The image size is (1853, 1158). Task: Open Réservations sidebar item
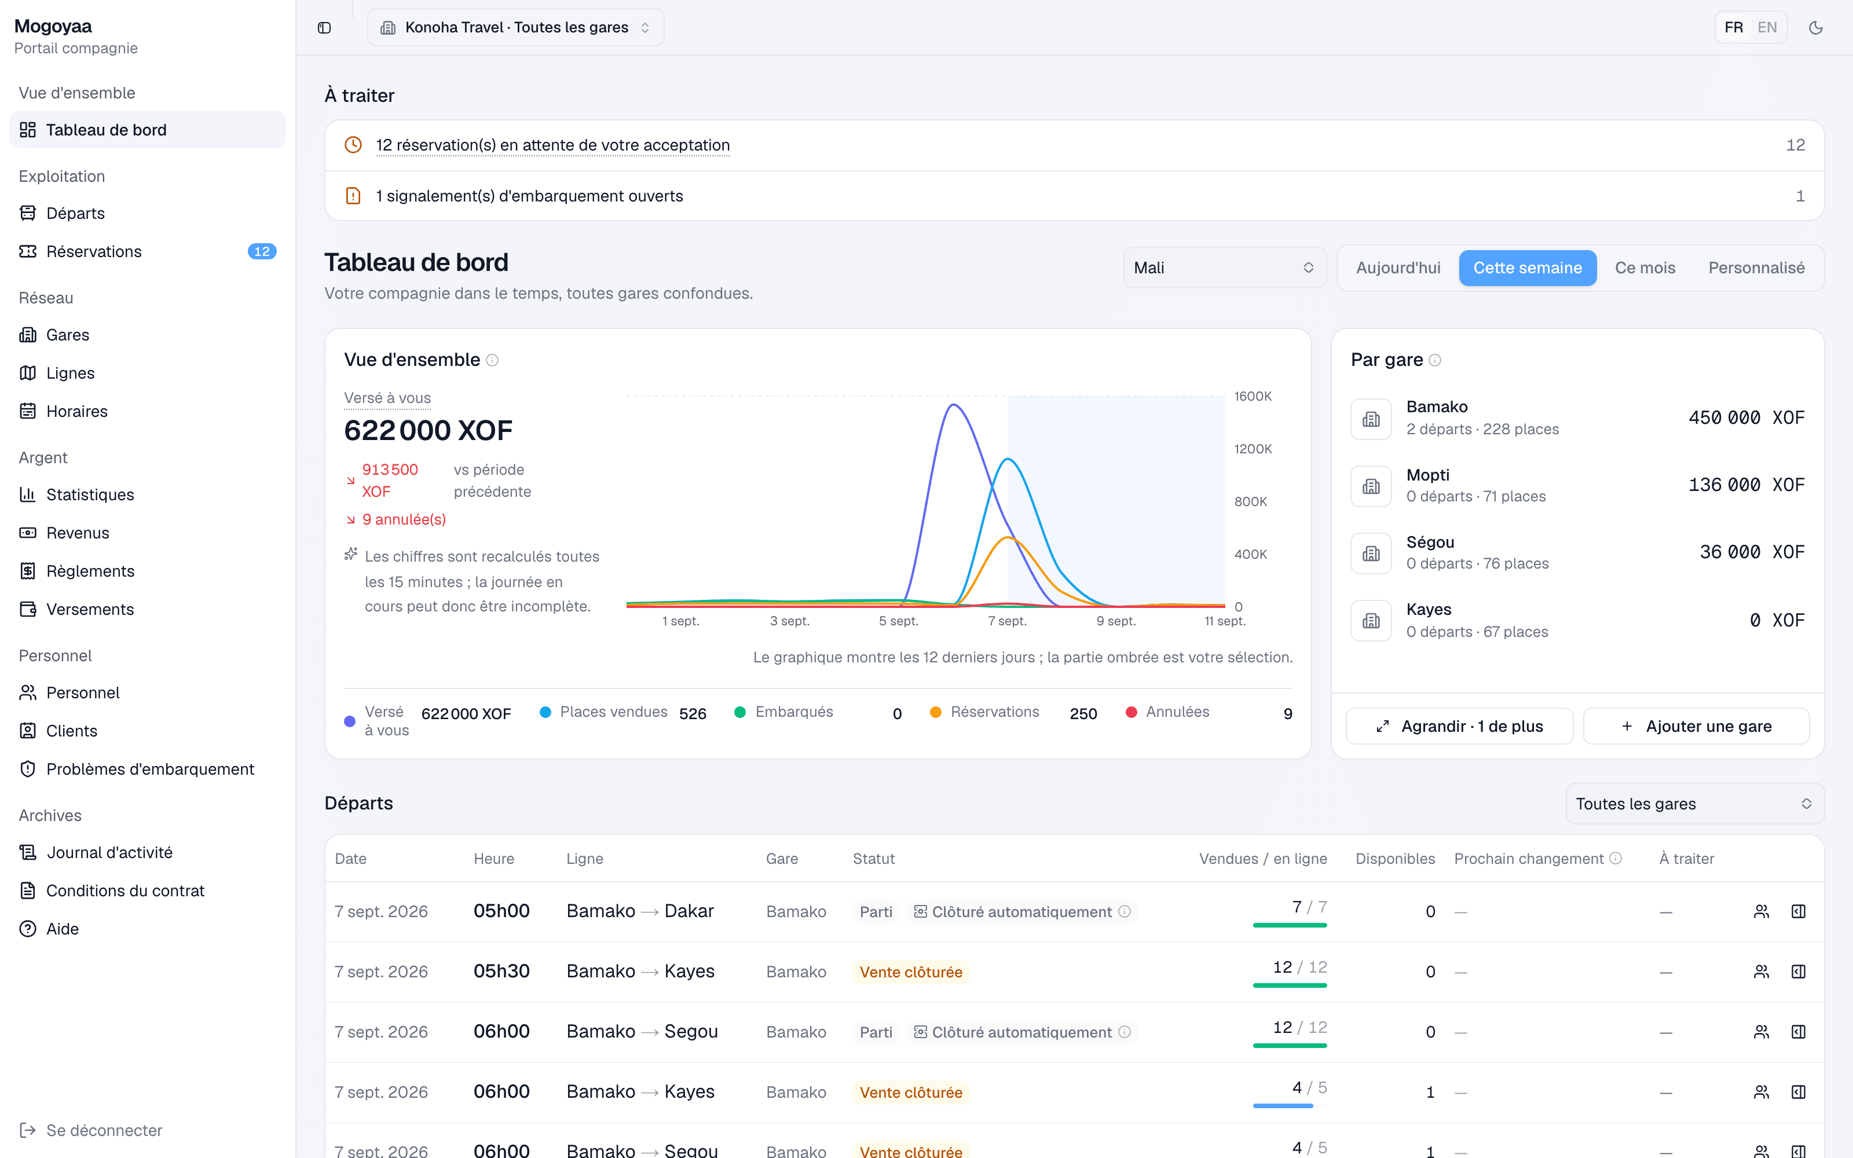(148, 251)
